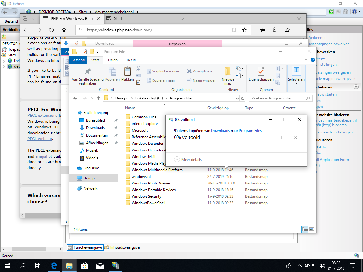The width and height of the screenshot is (363, 272).
Task: Select Downloads in Snelle toegang
Action: (95, 128)
